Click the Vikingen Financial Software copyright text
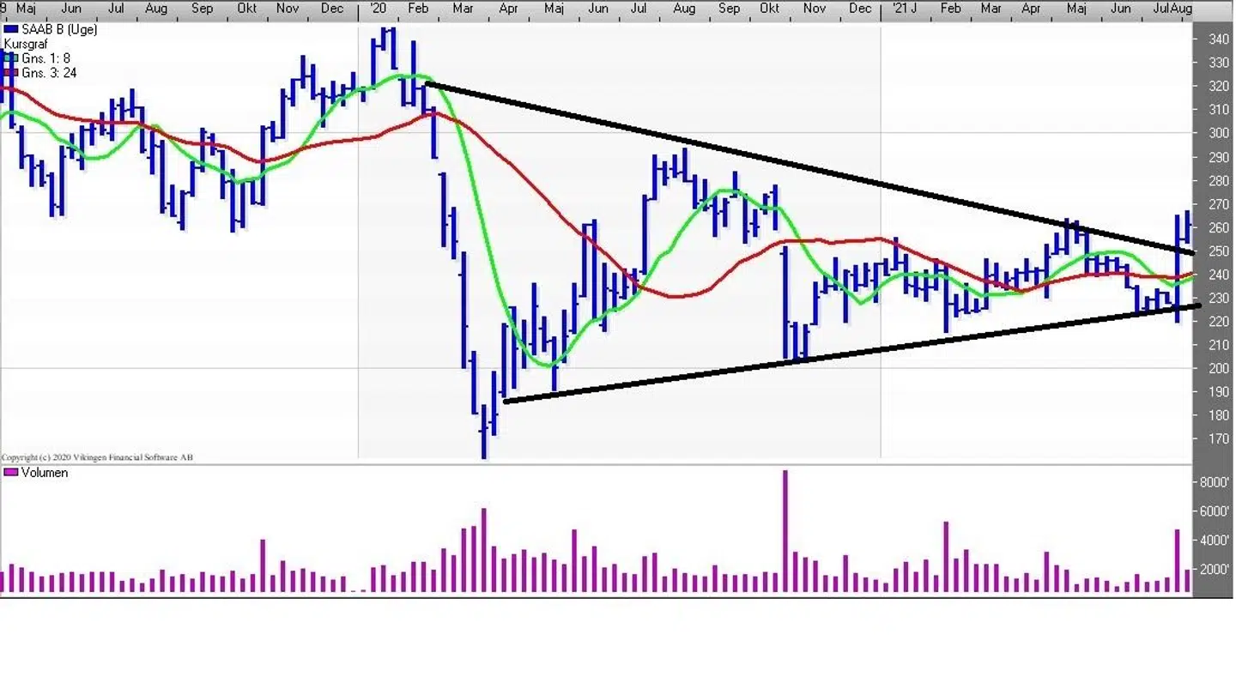 (97, 457)
